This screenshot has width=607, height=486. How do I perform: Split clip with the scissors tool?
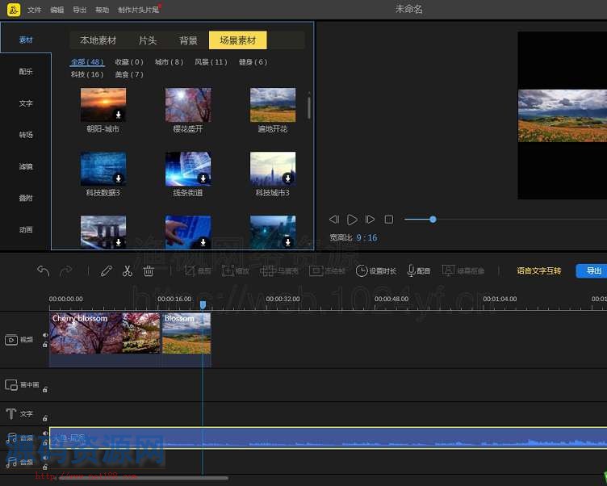click(x=128, y=270)
